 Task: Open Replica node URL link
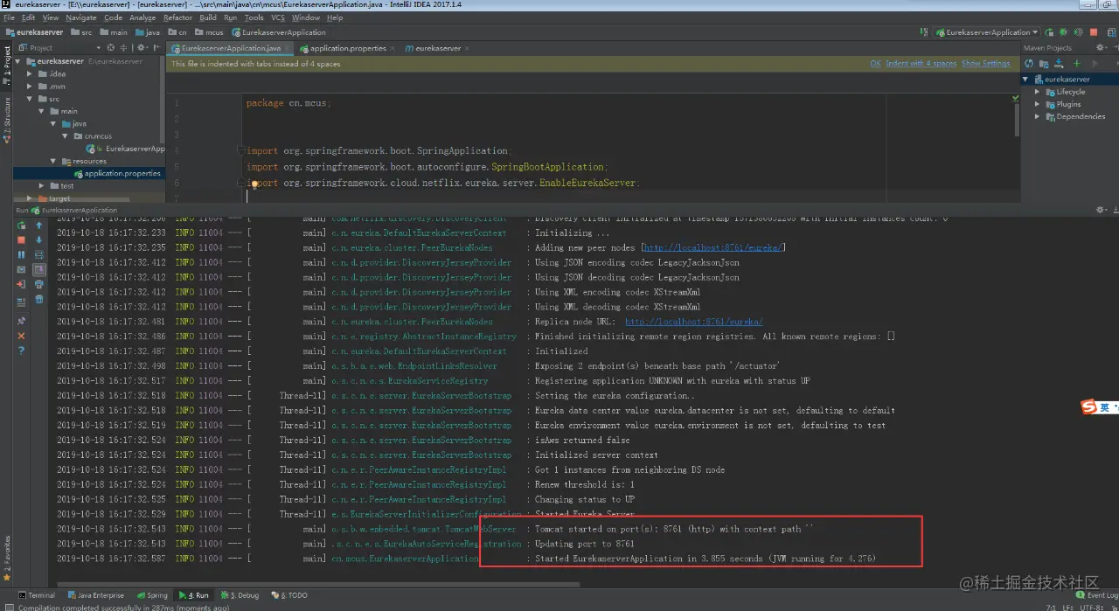694,322
